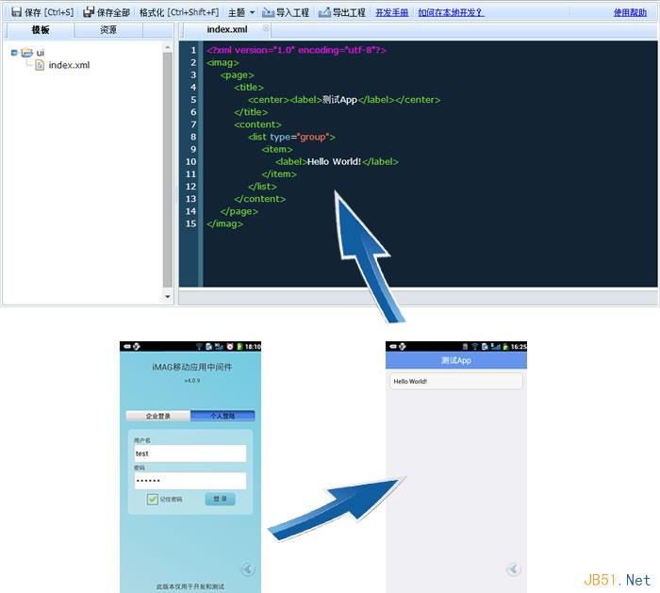Click the 导出工程 export project icon
Image resolution: width=660 pixels, height=593 pixels.
[x=324, y=12]
